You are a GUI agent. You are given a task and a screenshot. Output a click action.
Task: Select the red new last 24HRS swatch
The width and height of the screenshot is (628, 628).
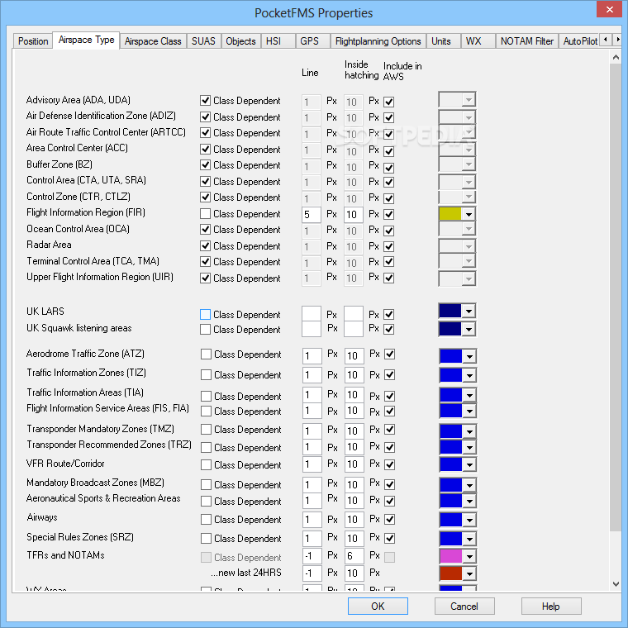coord(451,573)
